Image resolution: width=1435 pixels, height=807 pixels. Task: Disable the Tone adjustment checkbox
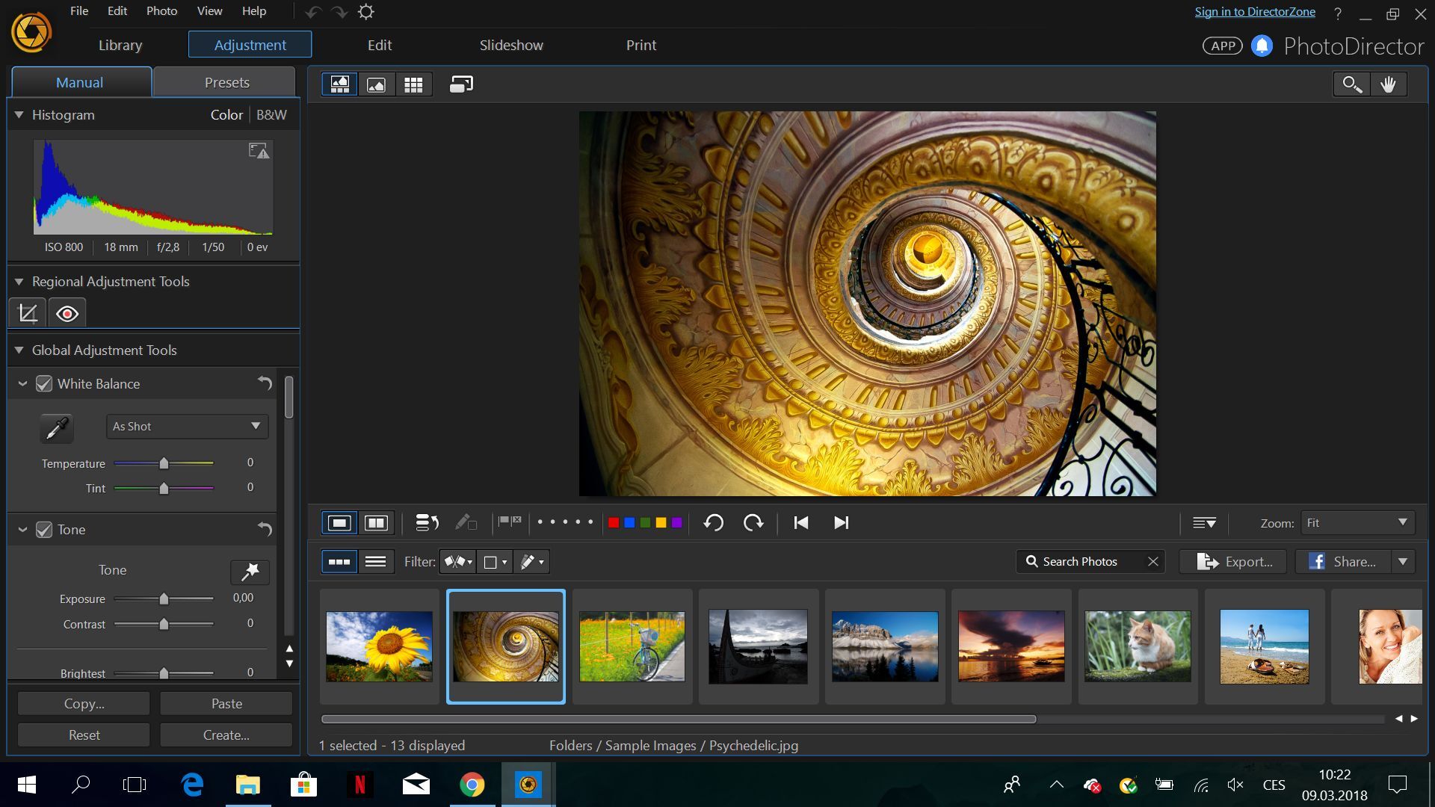(x=44, y=529)
